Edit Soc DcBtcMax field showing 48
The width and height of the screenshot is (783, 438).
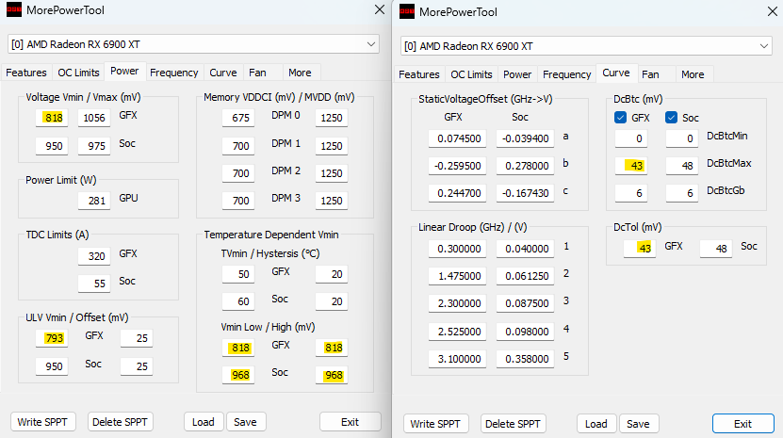coord(681,166)
